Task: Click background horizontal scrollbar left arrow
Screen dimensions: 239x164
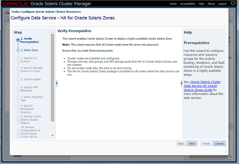Action: (187, 157)
